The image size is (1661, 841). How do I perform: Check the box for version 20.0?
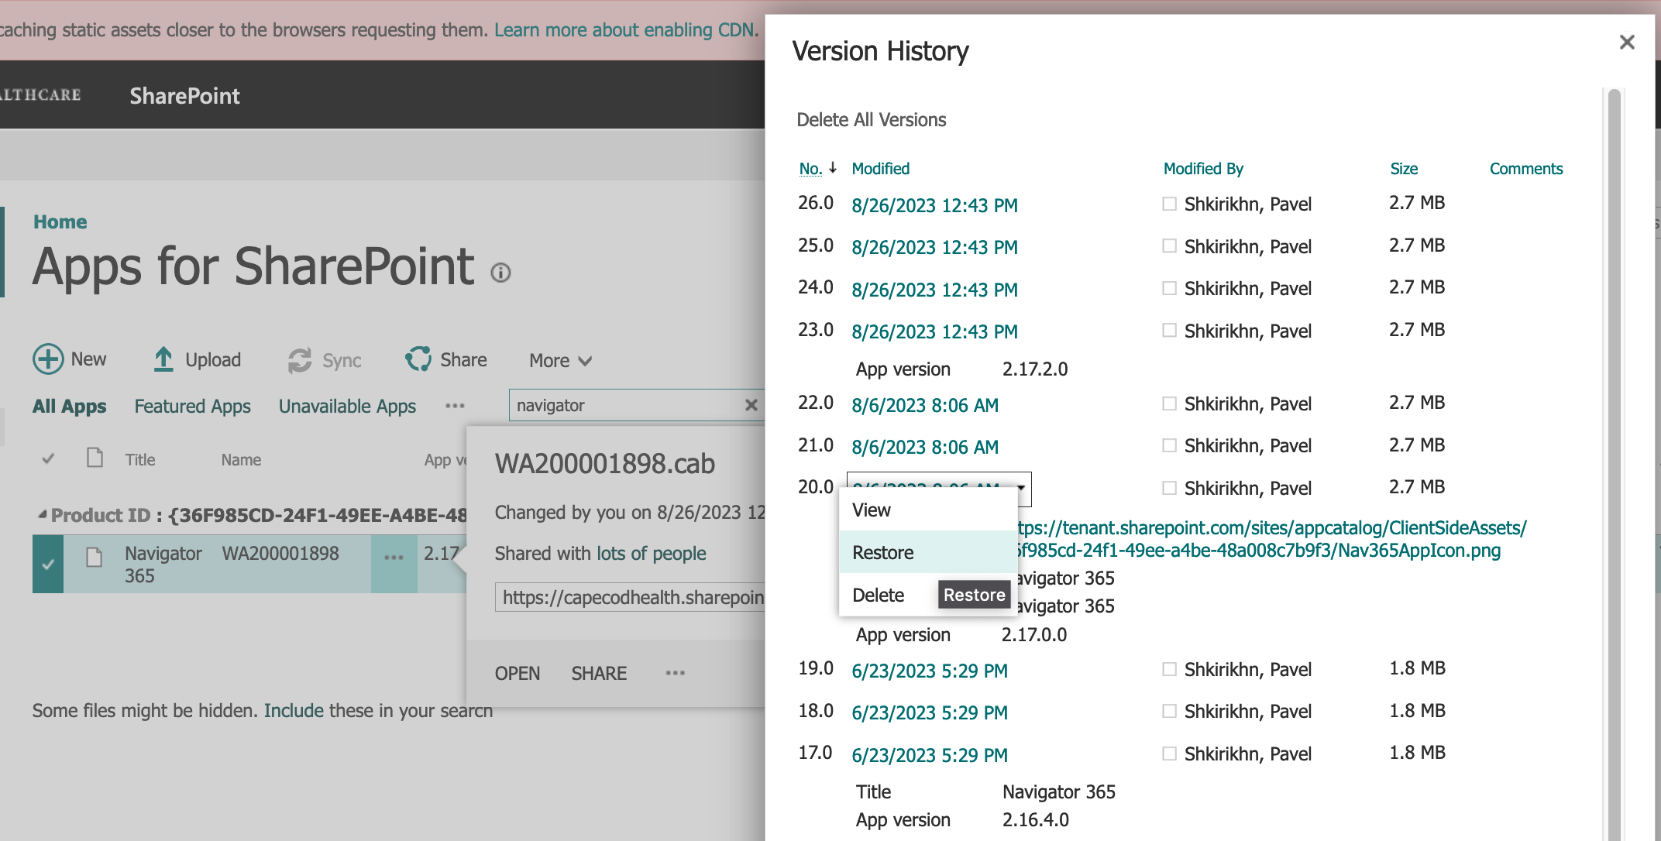point(1169,488)
